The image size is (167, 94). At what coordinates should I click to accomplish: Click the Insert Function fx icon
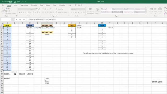[x=24, y=19]
